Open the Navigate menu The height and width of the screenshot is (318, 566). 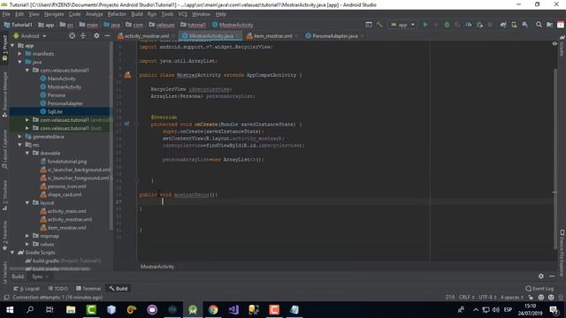point(54,14)
